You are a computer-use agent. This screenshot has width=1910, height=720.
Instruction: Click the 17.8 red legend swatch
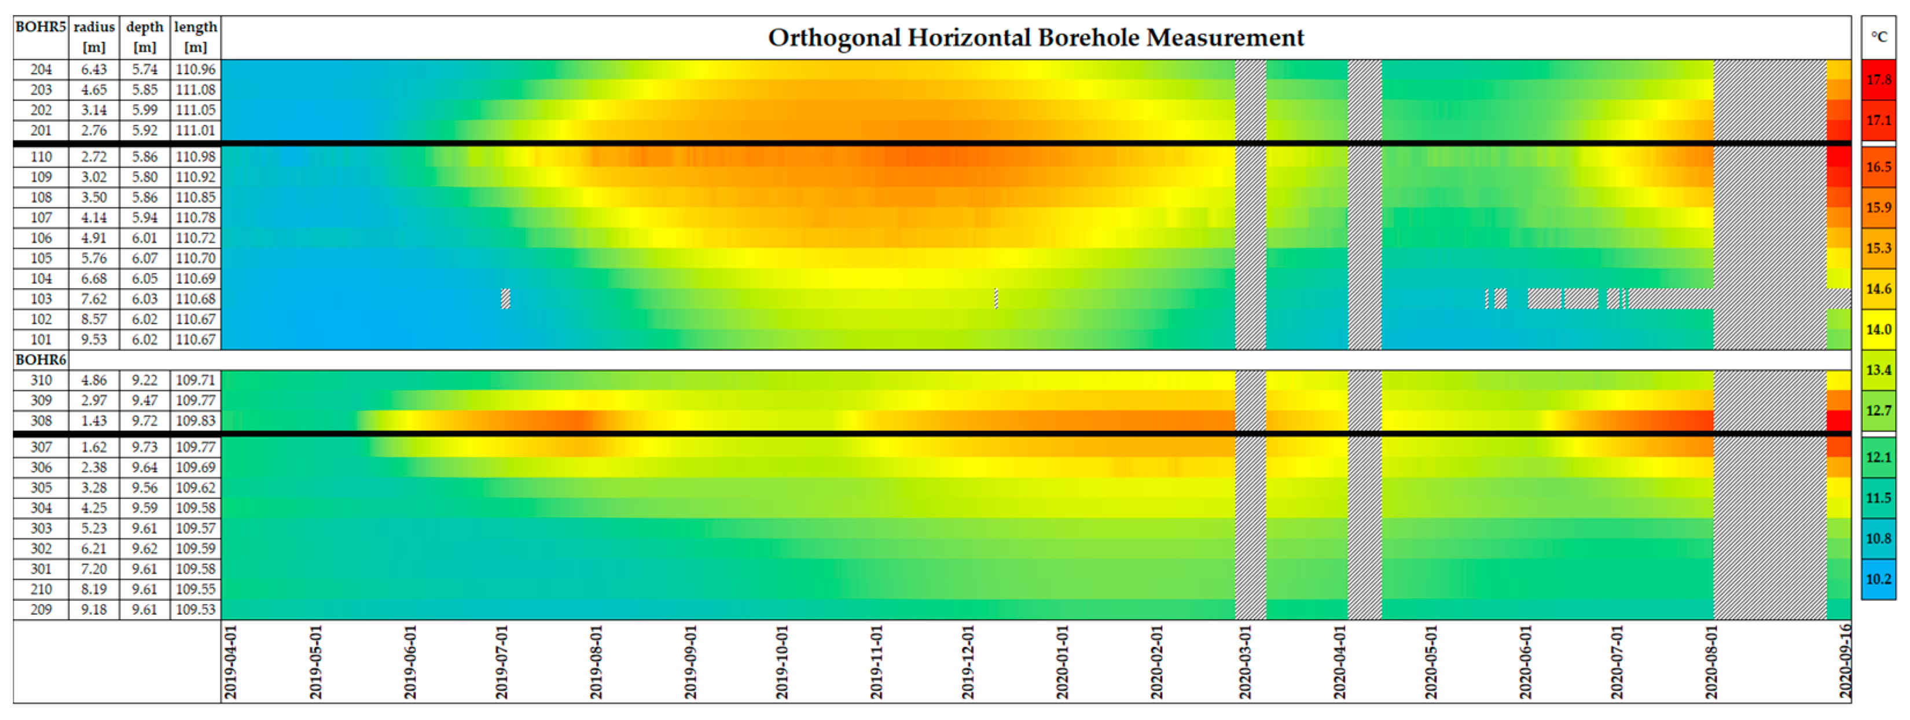click(1878, 79)
